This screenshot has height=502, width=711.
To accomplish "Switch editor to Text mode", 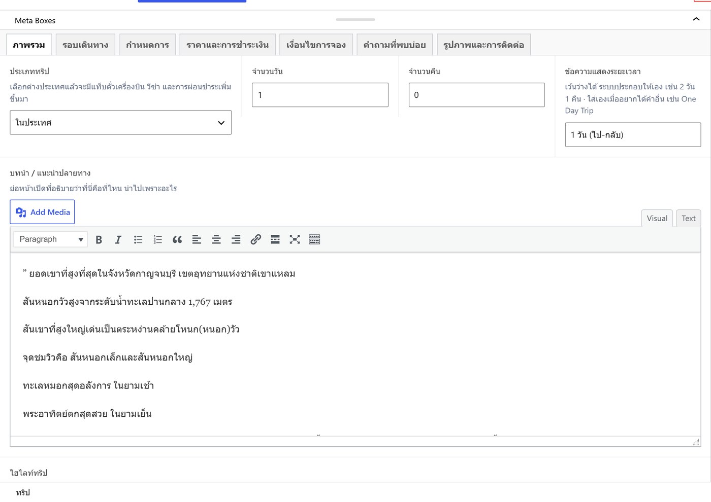I will [x=689, y=218].
